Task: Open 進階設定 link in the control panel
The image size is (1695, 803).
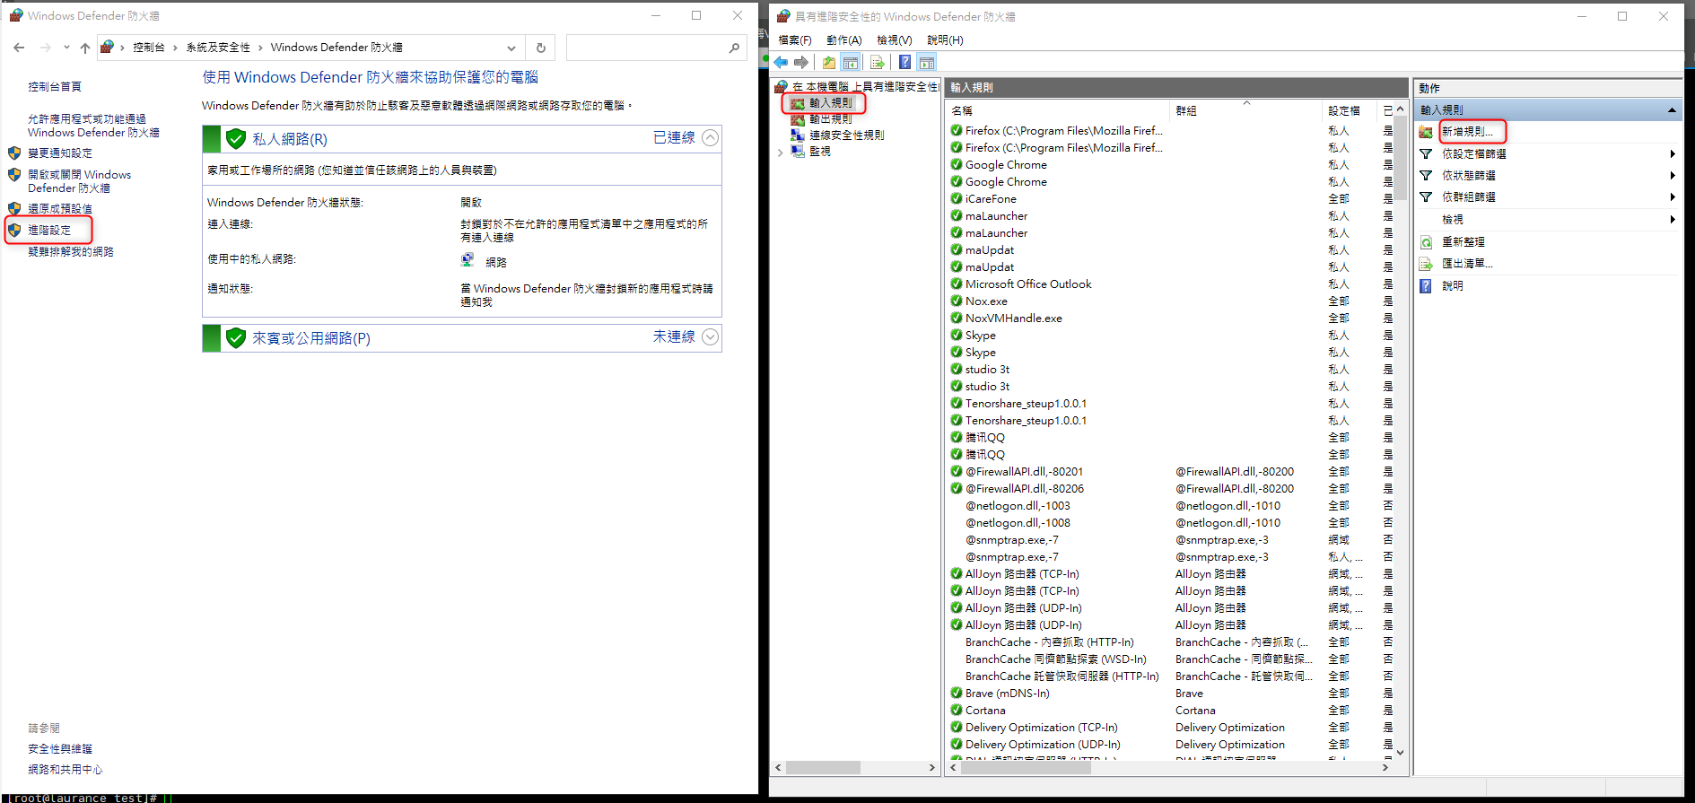Action: pos(49,230)
